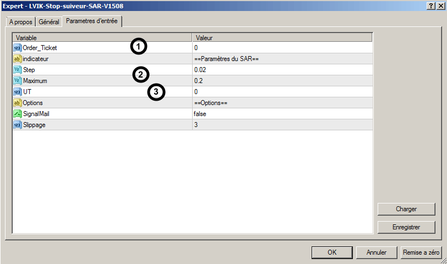Click the integer icon beside Slippage

[x=17, y=125]
